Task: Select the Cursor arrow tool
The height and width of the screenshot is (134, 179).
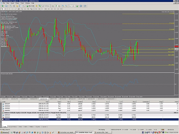Action: pos(2,9)
